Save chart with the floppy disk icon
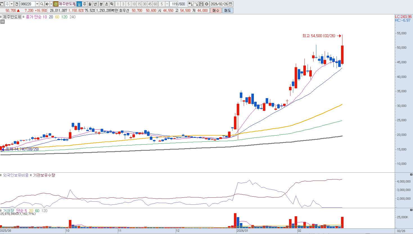Screen dimensions: 413x234 201,4
